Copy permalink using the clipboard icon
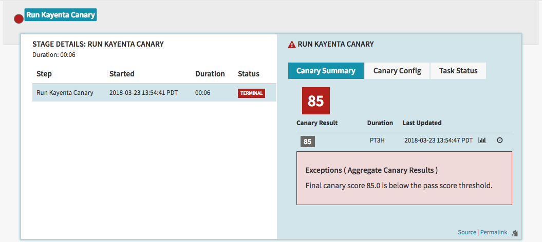This screenshot has width=542, height=242. [x=515, y=233]
